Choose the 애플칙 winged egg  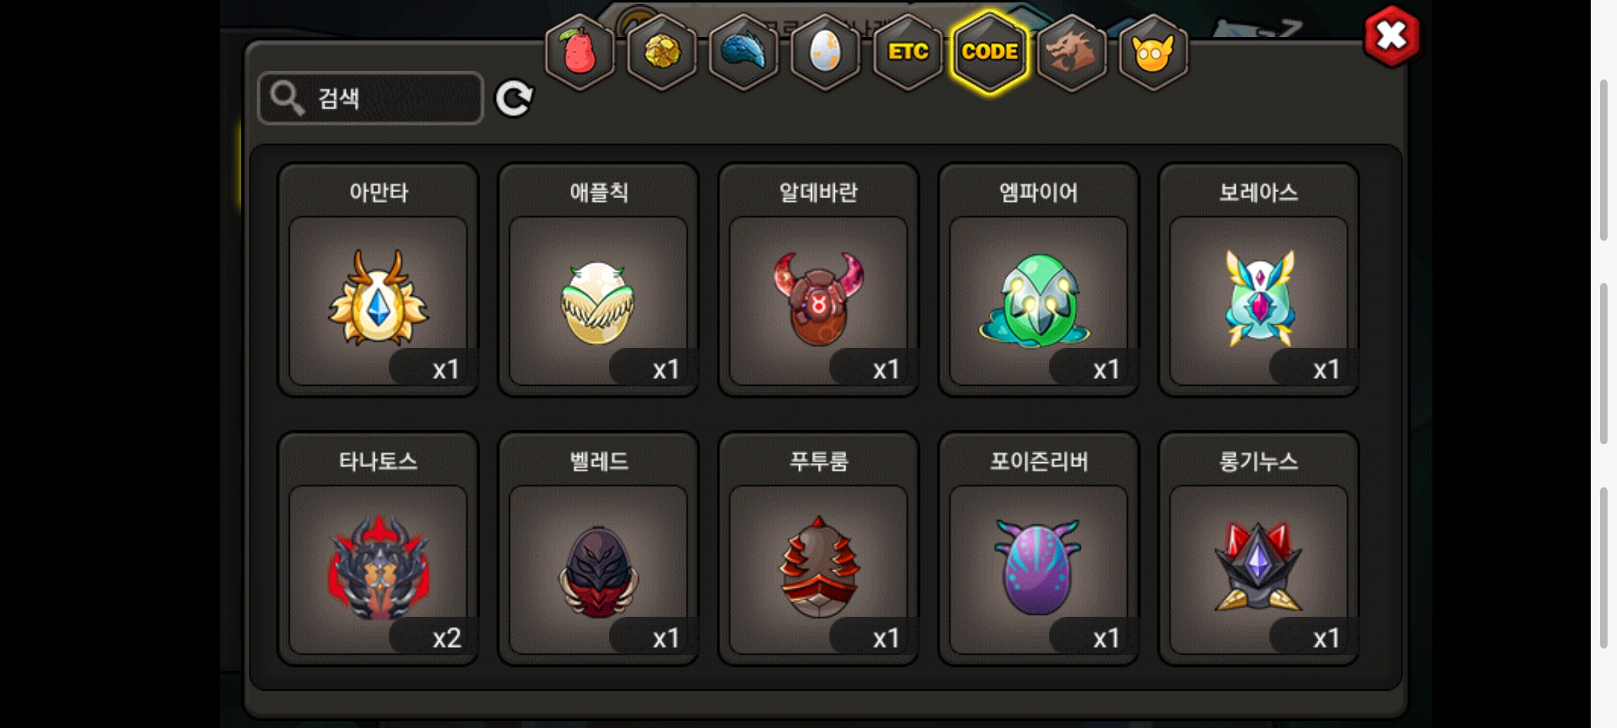(598, 280)
